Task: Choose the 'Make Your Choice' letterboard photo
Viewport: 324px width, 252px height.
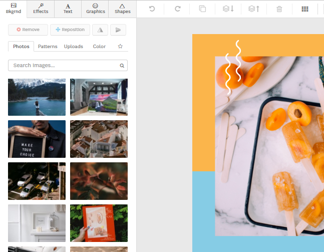Action: (x=37, y=139)
